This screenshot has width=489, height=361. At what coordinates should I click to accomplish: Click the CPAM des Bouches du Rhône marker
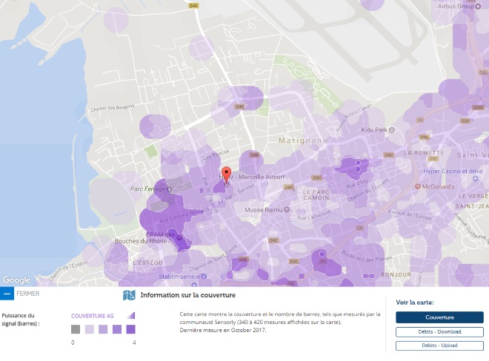click(x=179, y=237)
